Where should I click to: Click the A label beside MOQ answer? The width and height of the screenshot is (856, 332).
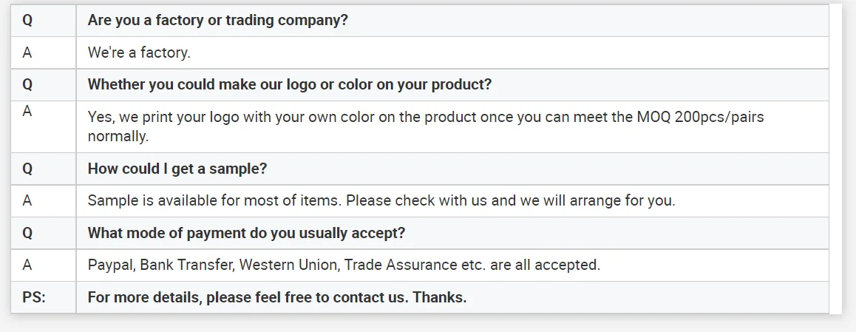click(27, 112)
